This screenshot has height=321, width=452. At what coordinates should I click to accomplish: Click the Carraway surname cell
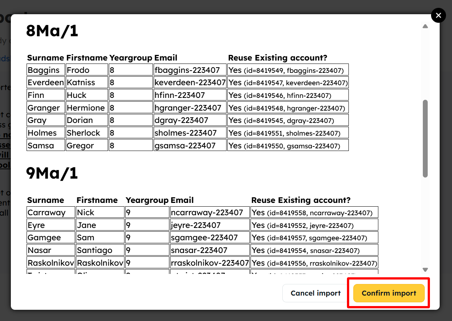[51, 212]
